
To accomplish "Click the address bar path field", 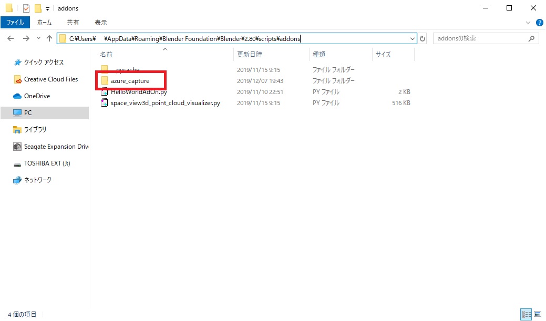I will point(237,38).
